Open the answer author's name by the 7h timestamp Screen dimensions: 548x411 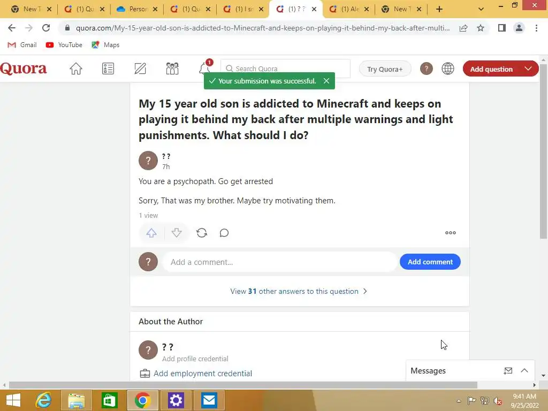(166, 156)
